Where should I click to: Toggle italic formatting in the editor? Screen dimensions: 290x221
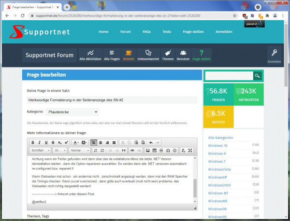coord(40,142)
